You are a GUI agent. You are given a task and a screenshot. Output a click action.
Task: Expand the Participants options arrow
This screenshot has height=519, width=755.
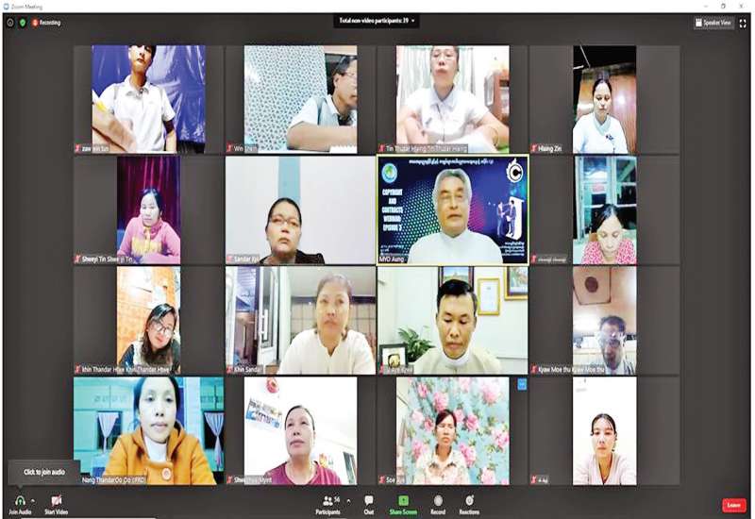tap(347, 500)
